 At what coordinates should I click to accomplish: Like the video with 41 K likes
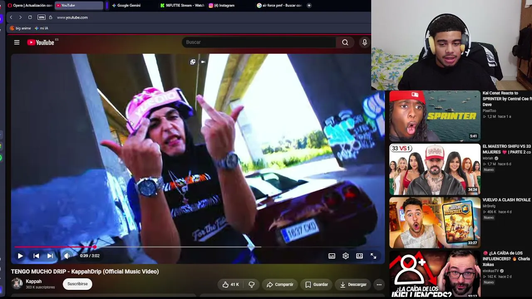(x=231, y=284)
